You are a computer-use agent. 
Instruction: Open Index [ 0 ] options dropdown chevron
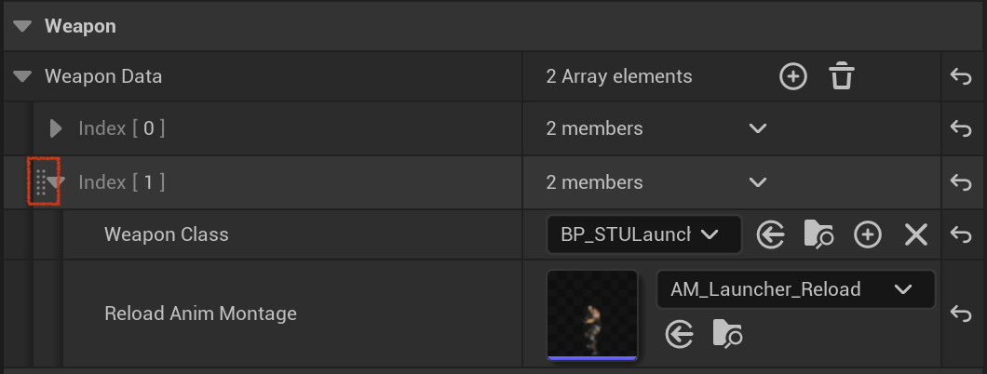[x=758, y=129]
